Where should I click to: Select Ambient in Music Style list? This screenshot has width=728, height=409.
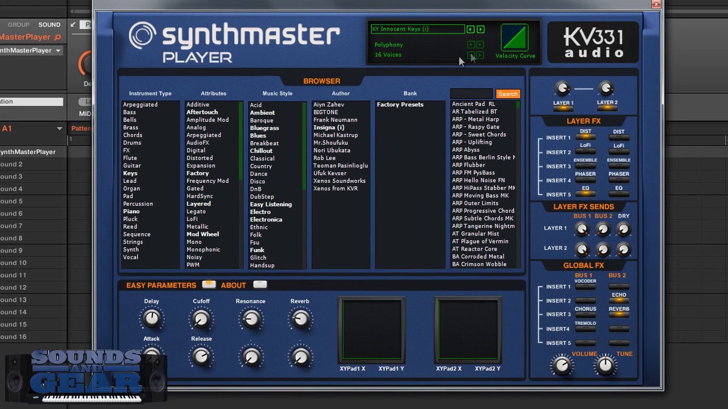(x=262, y=113)
